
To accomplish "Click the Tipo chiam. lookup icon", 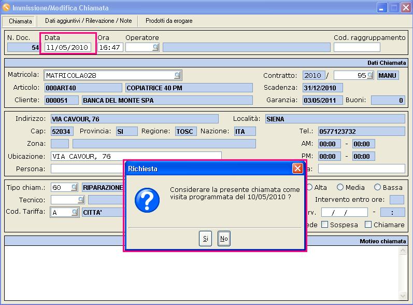I will click(x=74, y=187).
